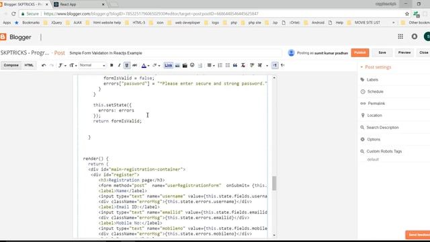Screen dimensions: 430x242
Task: Click the editor vertical scrollbar thumb
Action: point(274,183)
